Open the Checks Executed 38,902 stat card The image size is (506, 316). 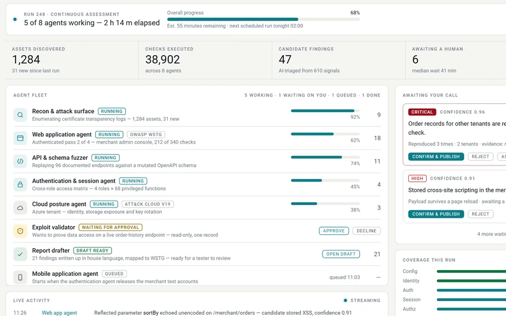(206, 60)
